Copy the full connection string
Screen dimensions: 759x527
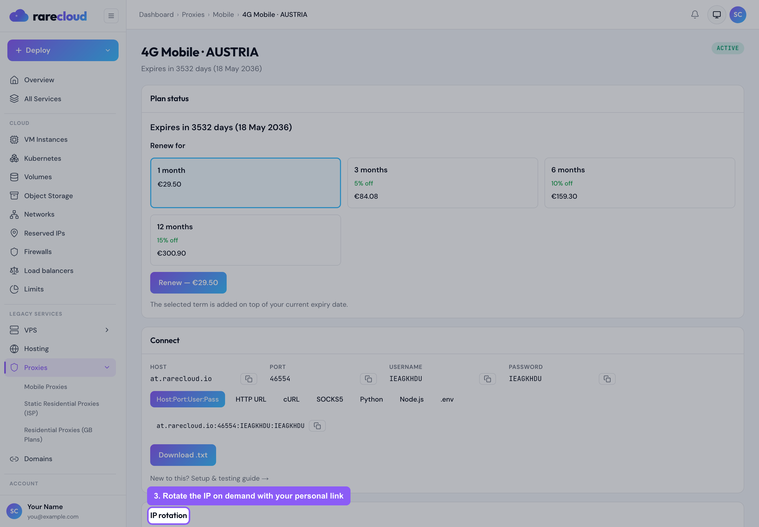(x=317, y=426)
